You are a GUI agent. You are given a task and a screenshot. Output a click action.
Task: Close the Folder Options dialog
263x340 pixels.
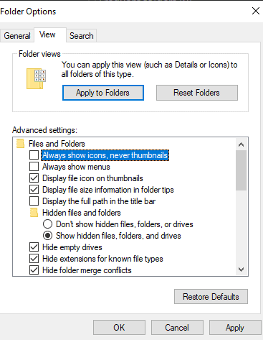[x=256, y=11]
